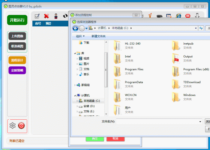This screenshot has width=210, height=150.
Task: Expand the 视频 library node
Action: click(77, 59)
